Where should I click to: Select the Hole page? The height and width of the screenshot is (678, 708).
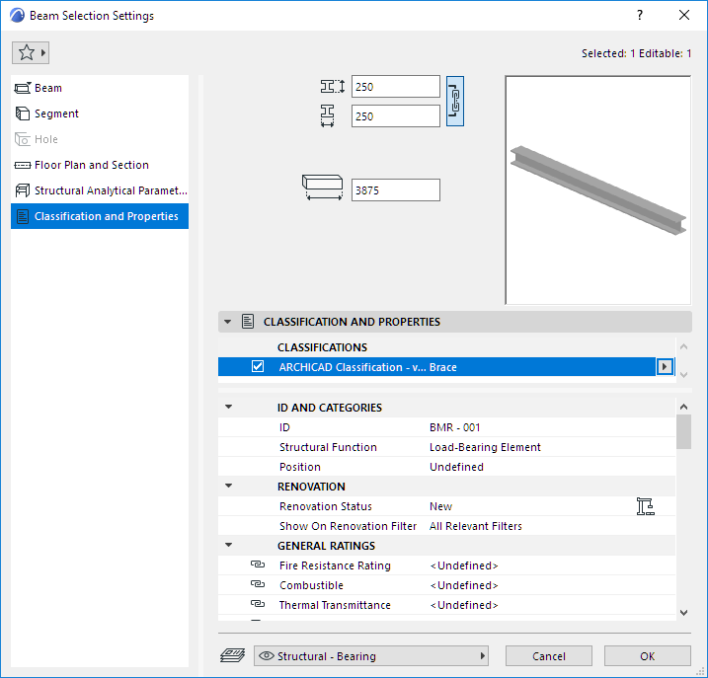pos(100,139)
